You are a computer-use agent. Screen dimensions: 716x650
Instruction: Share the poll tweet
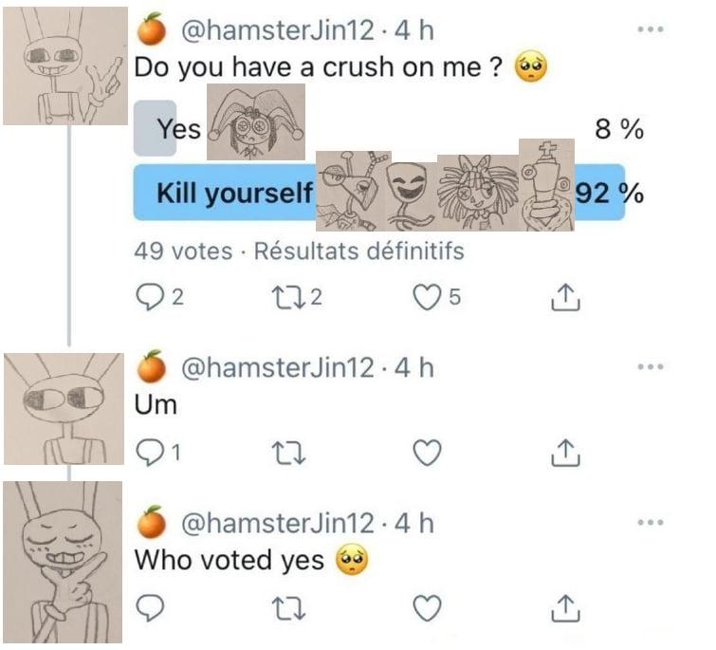click(565, 300)
